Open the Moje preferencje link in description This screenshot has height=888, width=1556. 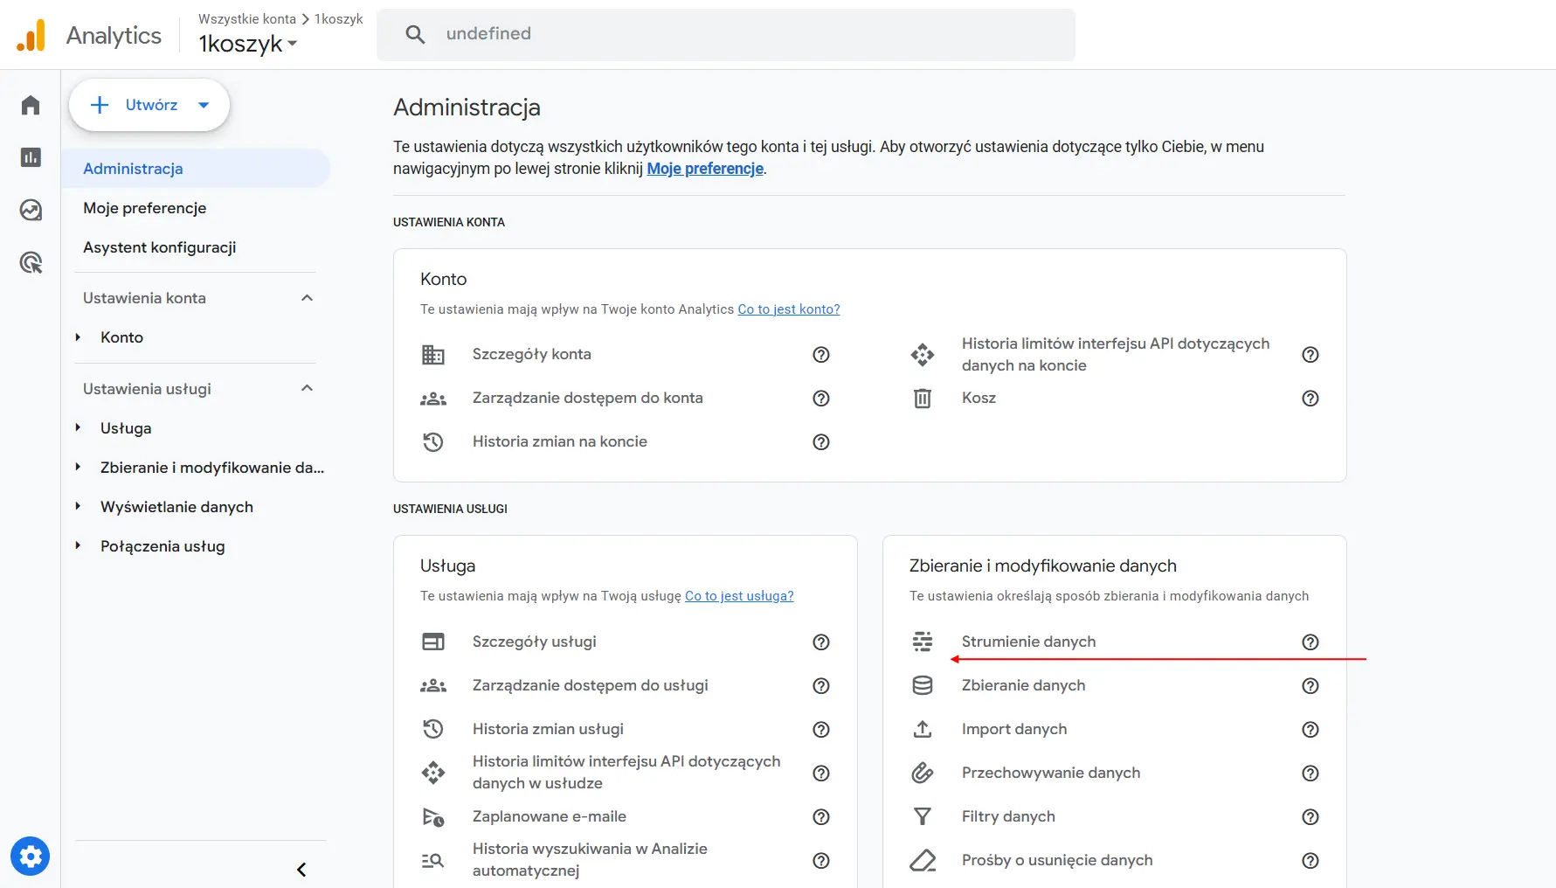pos(704,169)
